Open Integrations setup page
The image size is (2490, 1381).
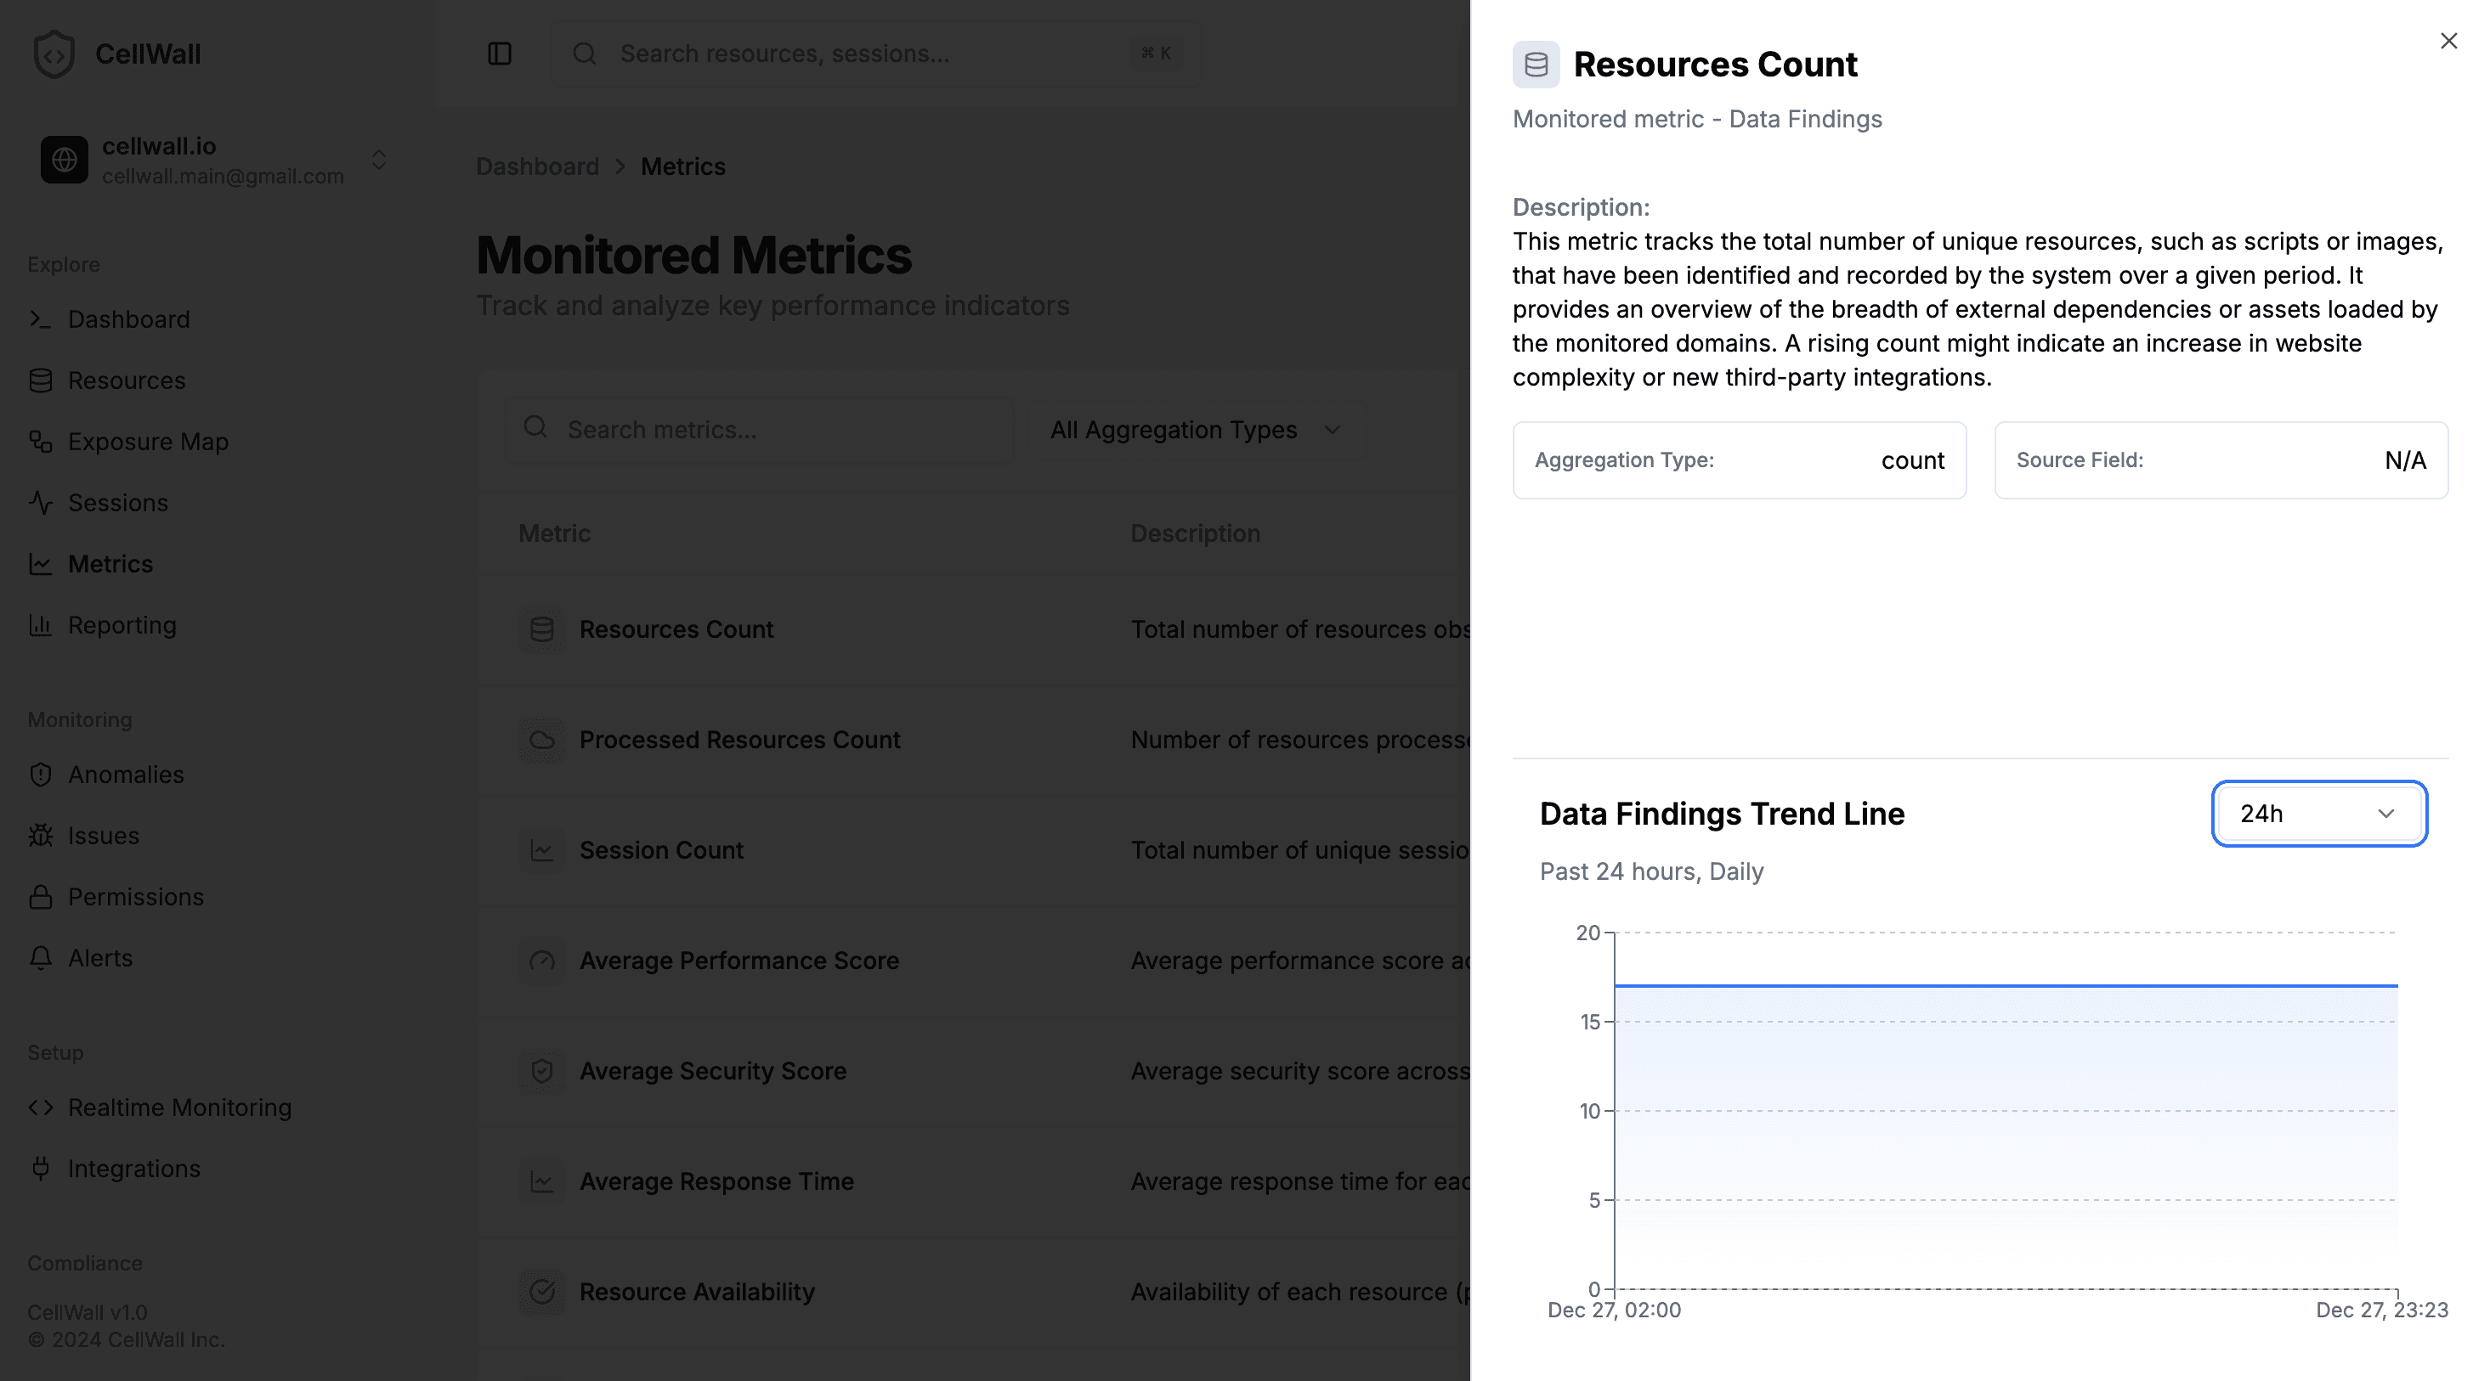coord(134,1169)
